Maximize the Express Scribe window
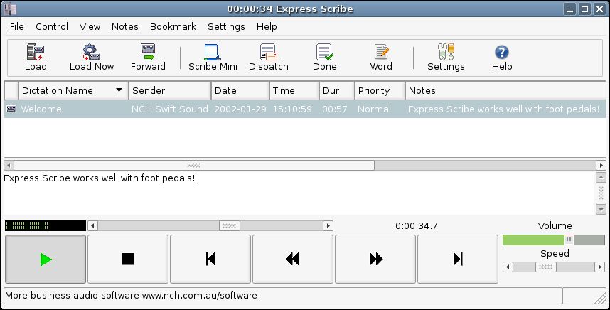 [584, 9]
